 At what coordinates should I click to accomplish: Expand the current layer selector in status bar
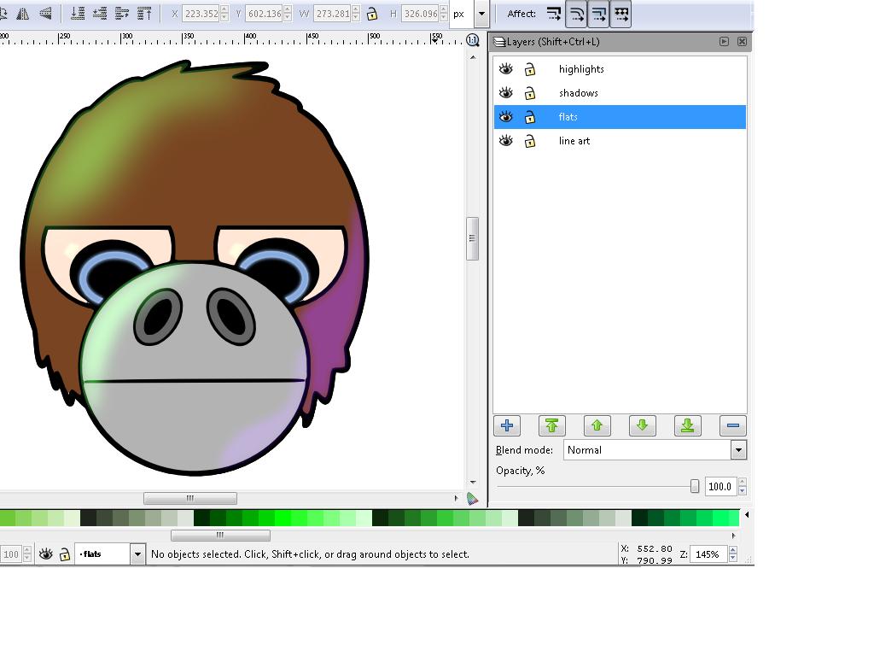137,554
